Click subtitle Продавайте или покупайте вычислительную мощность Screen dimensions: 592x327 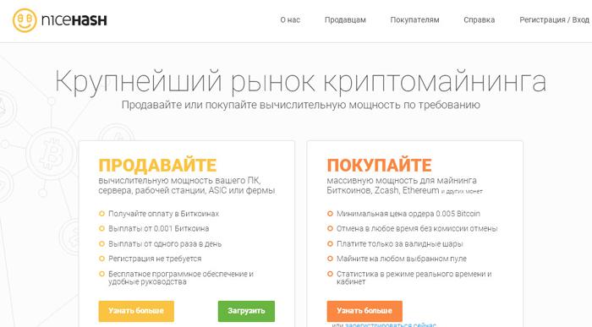[300, 105]
